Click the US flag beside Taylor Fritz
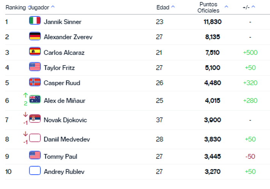This screenshot has width=270, height=189. (x=35, y=67)
